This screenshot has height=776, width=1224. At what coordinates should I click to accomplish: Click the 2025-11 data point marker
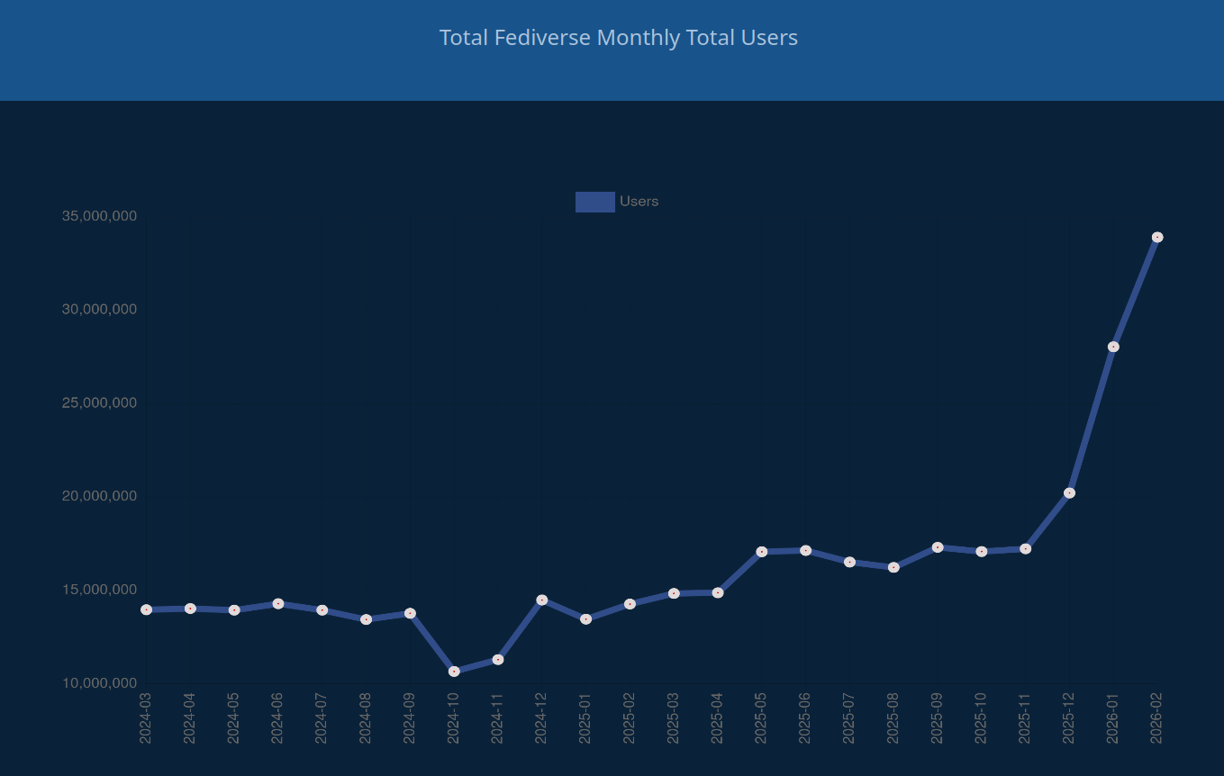pyautogui.click(x=1025, y=549)
